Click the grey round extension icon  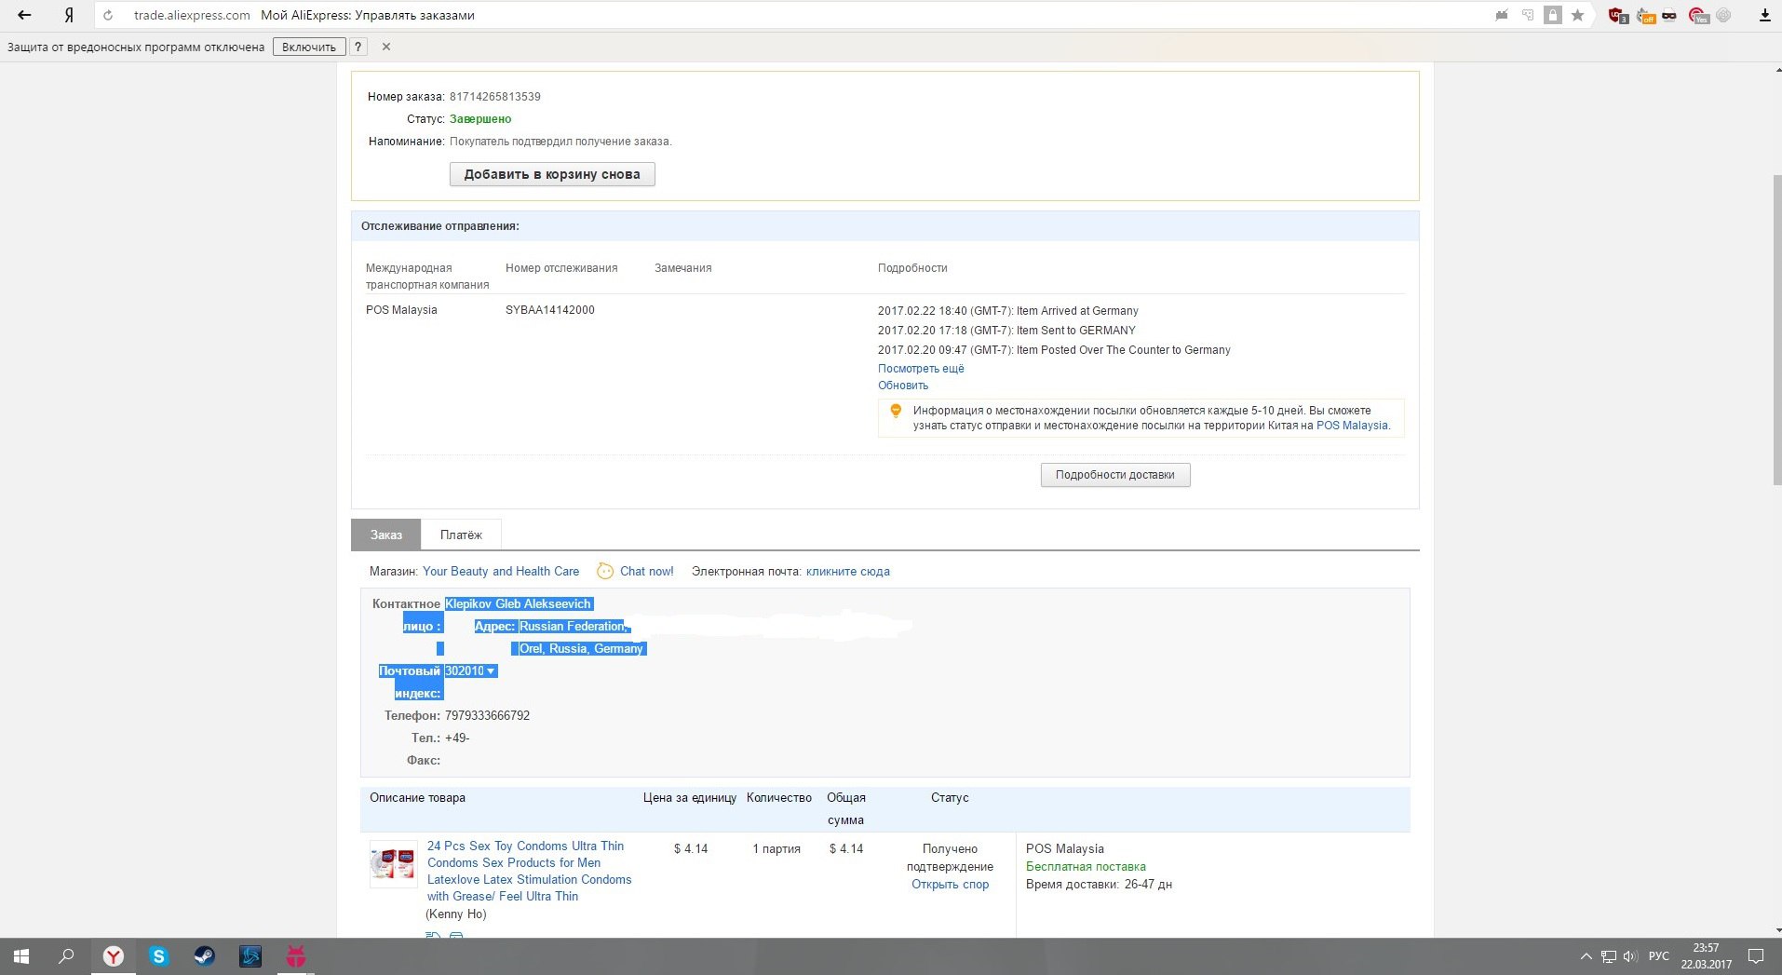pos(1724,15)
